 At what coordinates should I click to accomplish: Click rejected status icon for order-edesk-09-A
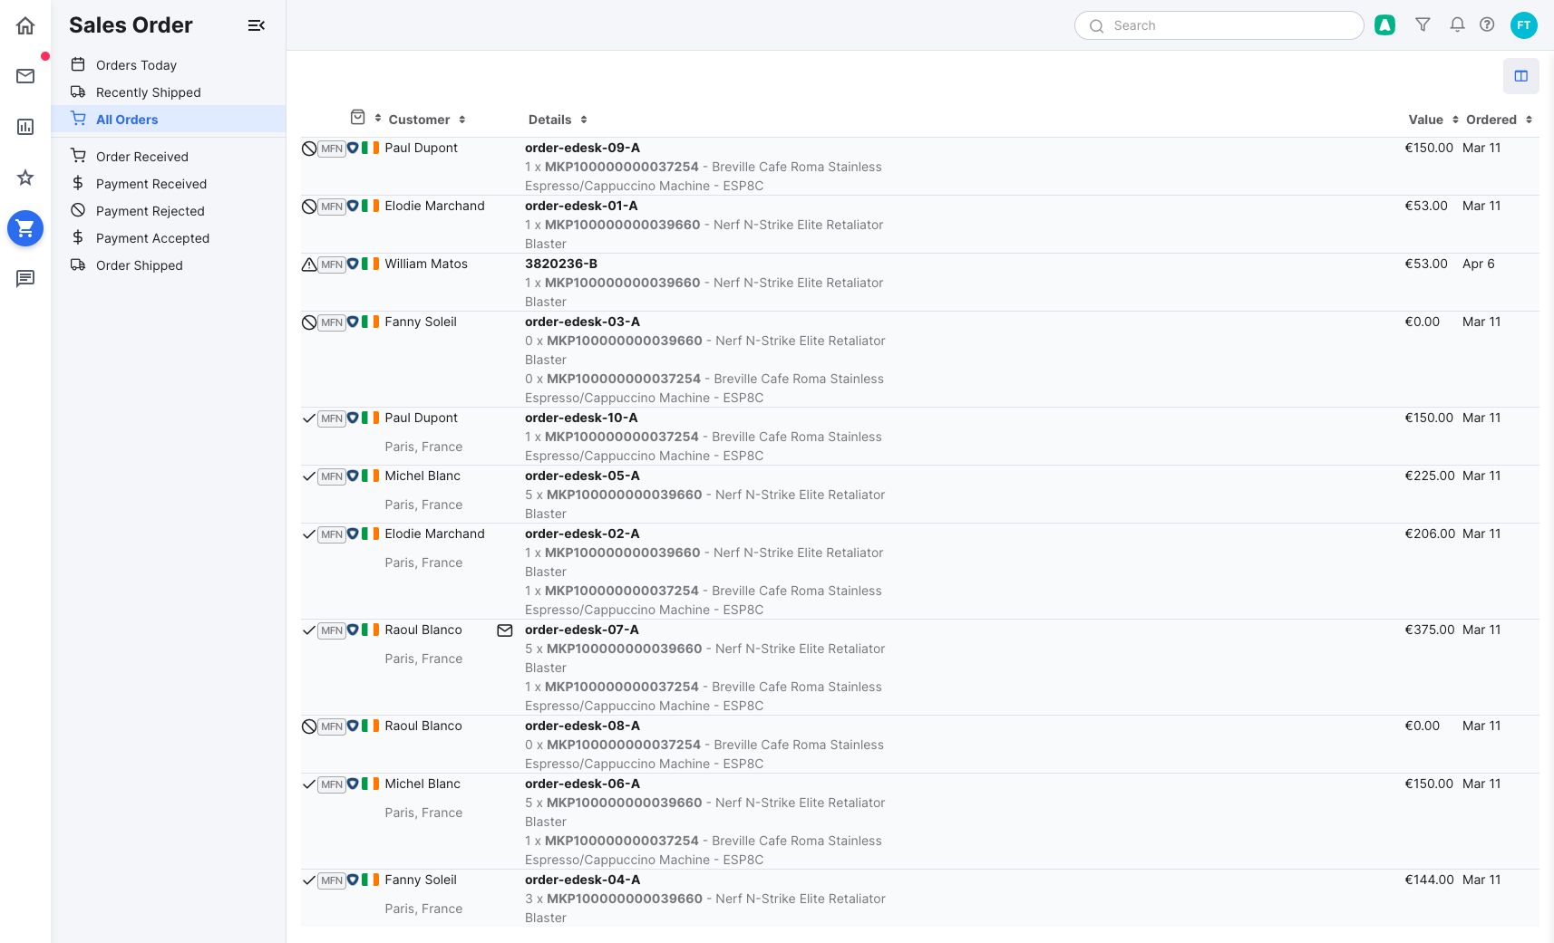(x=309, y=149)
